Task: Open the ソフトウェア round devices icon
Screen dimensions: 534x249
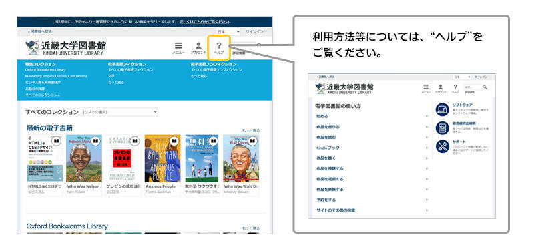Action: coord(443,109)
